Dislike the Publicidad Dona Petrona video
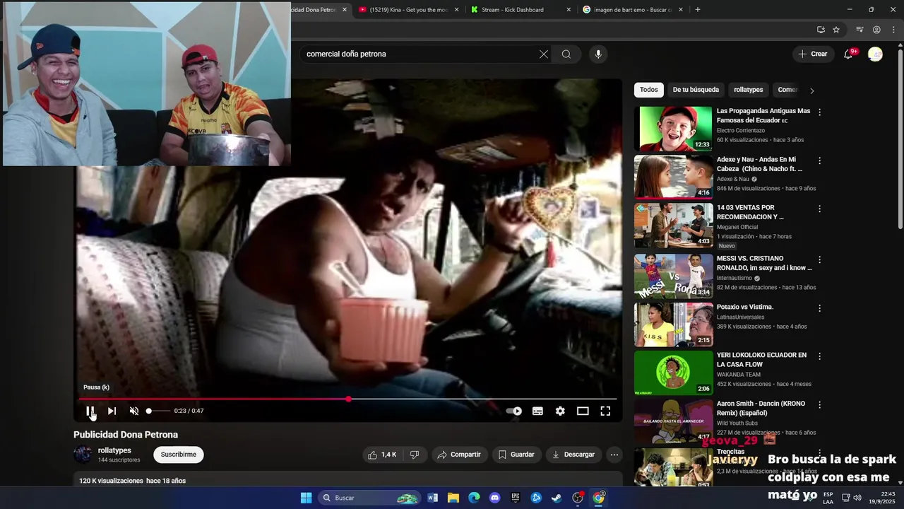This screenshot has width=904, height=509. tap(415, 455)
